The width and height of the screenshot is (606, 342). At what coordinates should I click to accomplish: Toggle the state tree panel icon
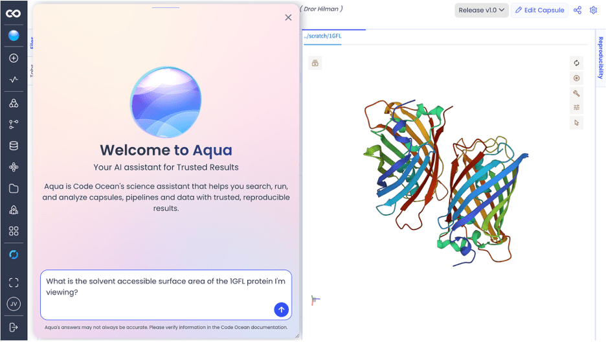pyautogui.click(x=315, y=63)
